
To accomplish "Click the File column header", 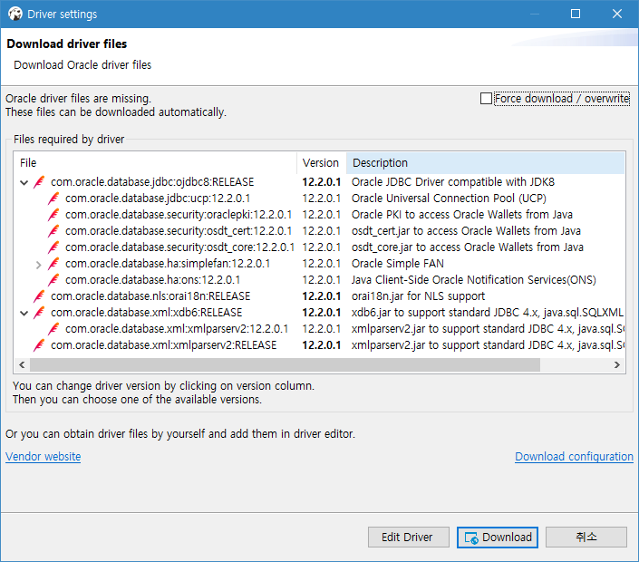I will [x=155, y=163].
